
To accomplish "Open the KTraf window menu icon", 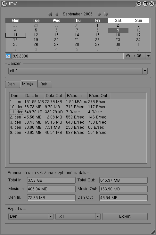I will pyautogui.click(x=4, y=4).
